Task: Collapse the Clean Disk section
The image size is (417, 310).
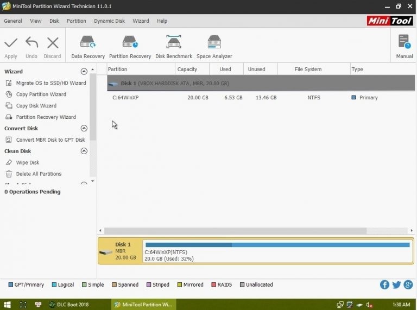Action: pos(84,151)
